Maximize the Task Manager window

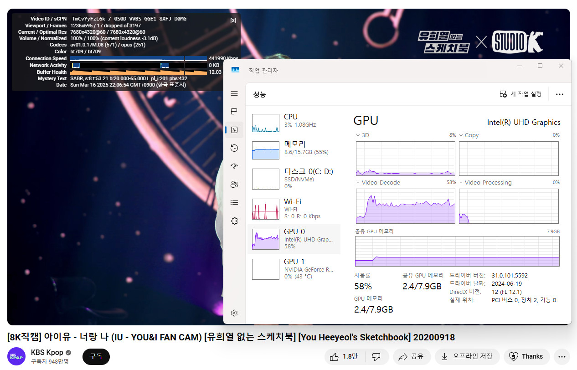click(540, 66)
